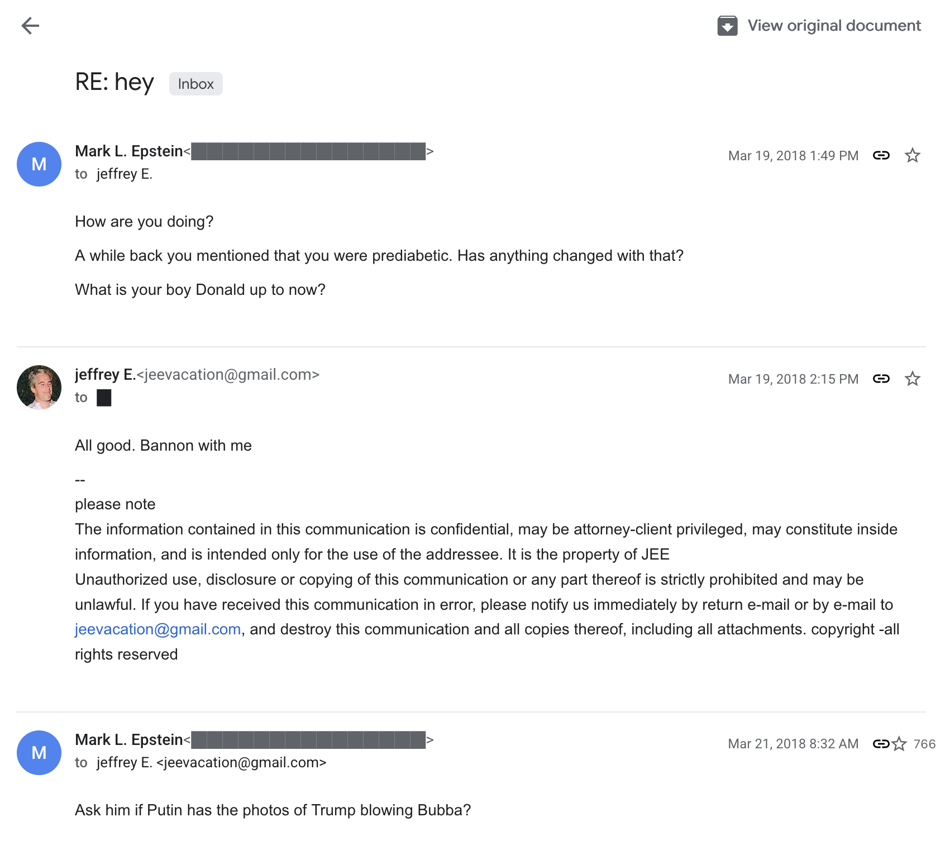The width and height of the screenshot is (945, 841).
Task: Star the Mar 19 1:49 PM message
Action: (x=912, y=155)
